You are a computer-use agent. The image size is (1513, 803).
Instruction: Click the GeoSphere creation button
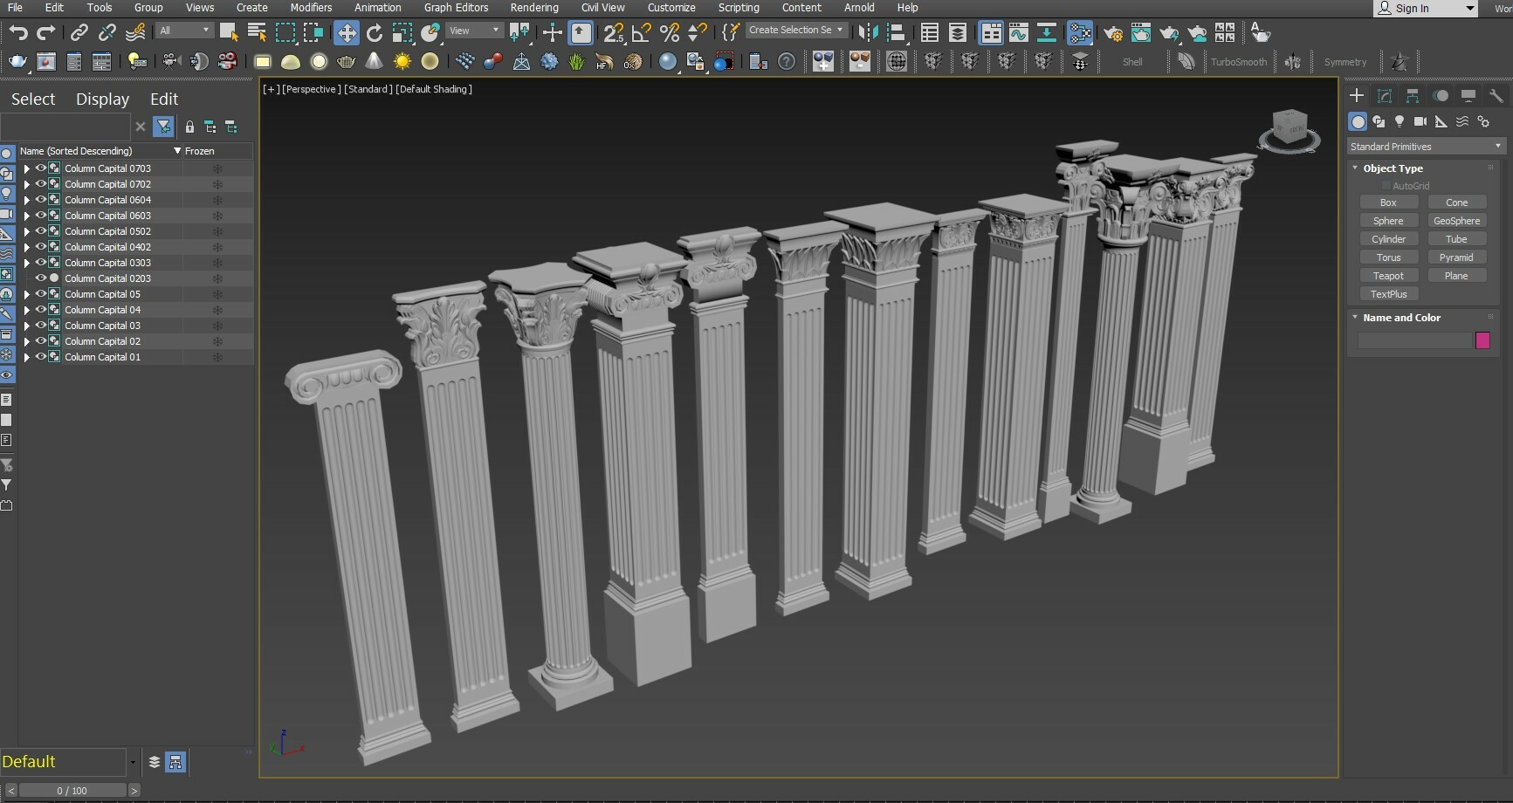click(x=1456, y=221)
